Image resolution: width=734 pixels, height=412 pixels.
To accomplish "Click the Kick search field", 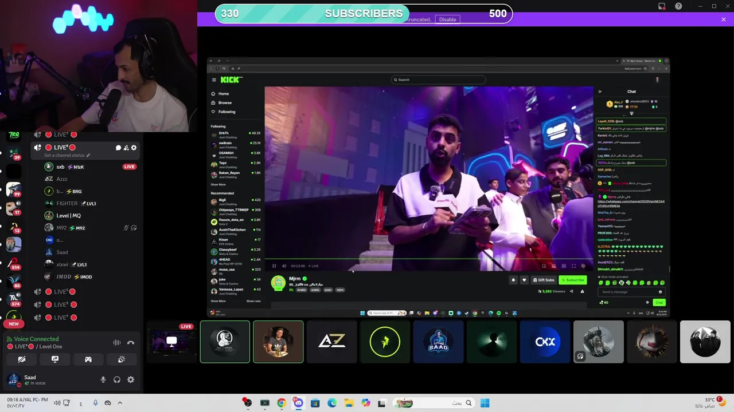I will pyautogui.click(x=438, y=80).
